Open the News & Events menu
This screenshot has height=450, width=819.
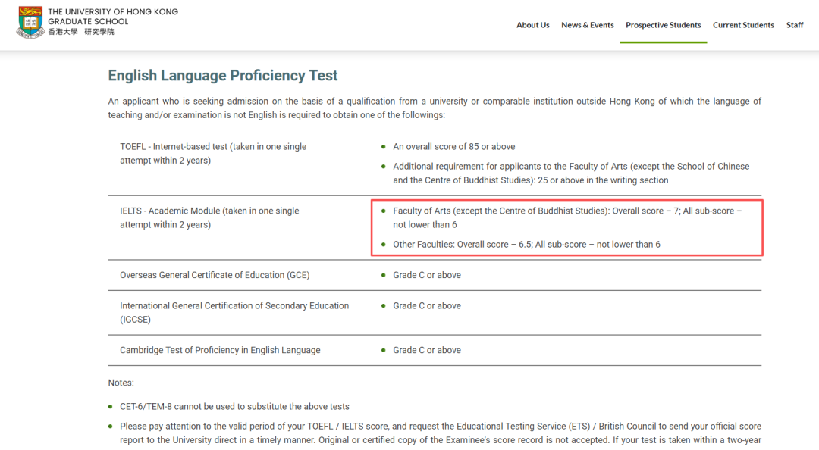pos(587,25)
